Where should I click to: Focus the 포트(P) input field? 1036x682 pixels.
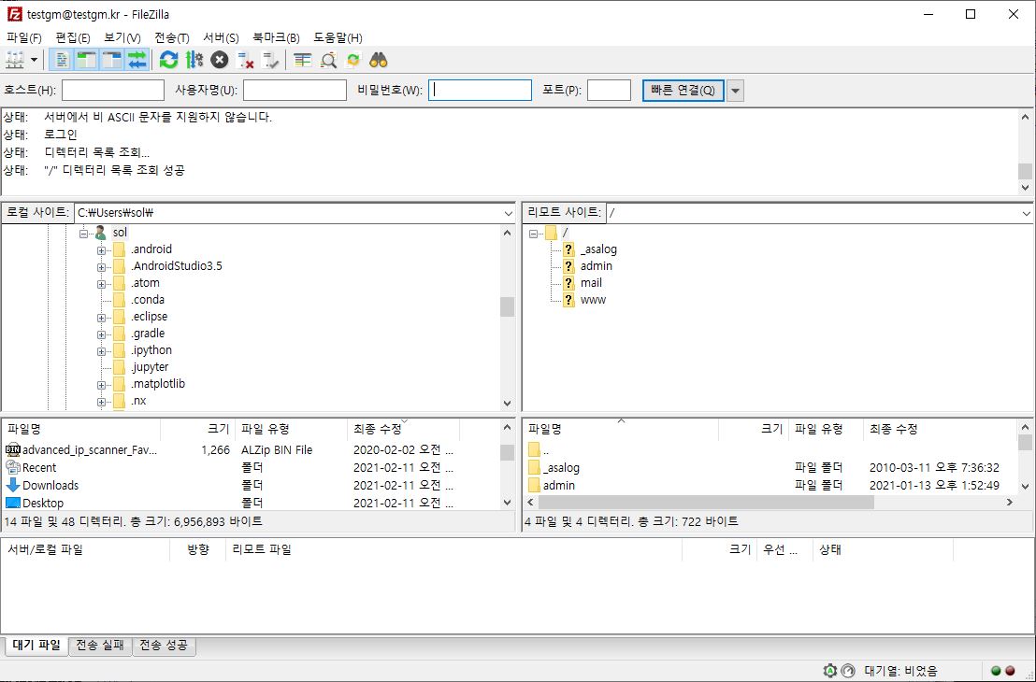[x=610, y=91]
